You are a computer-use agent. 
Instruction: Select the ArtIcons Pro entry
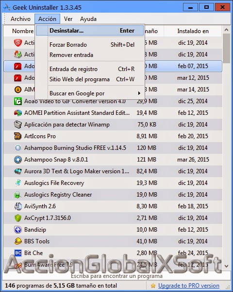[113, 136]
